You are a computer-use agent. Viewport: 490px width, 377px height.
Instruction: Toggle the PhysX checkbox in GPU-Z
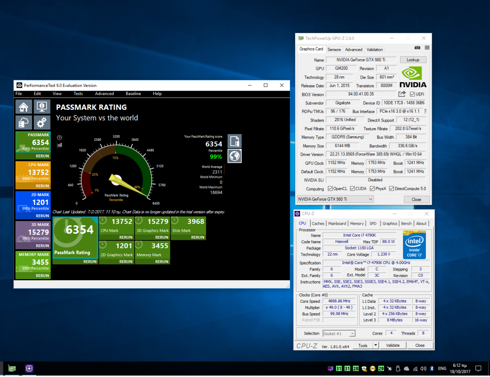click(x=372, y=189)
